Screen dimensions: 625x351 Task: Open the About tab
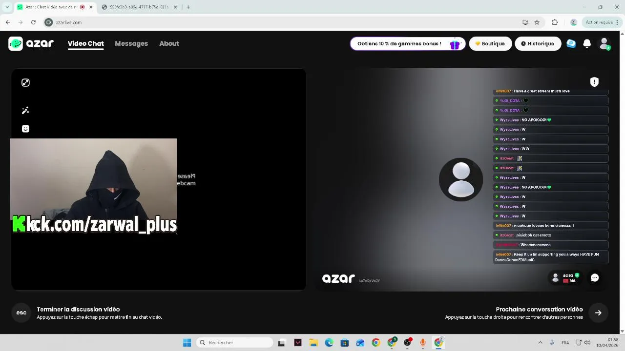click(169, 43)
